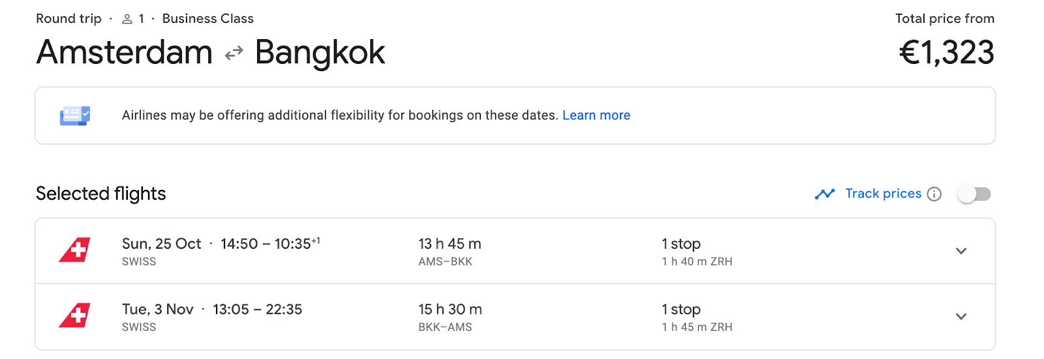Click the 1 stop text on the BKK–AMS flight

[x=681, y=309]
